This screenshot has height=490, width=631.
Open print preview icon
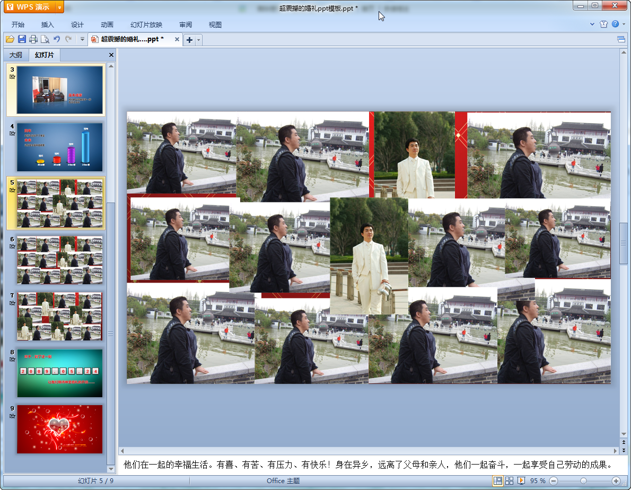click(45, 39)
